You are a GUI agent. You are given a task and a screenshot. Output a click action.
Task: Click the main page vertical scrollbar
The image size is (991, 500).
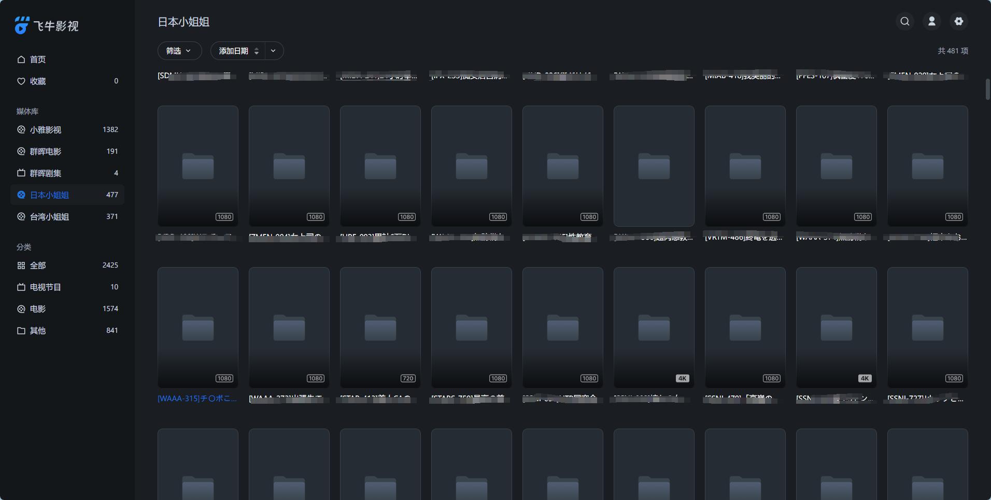[988, 89]
